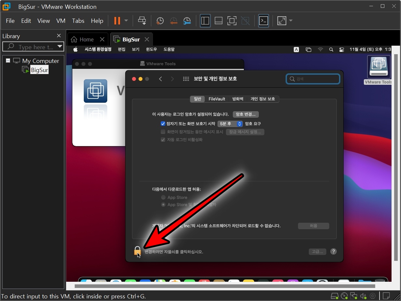Open the 5분 후 delay dropdown

click(230, 124)
